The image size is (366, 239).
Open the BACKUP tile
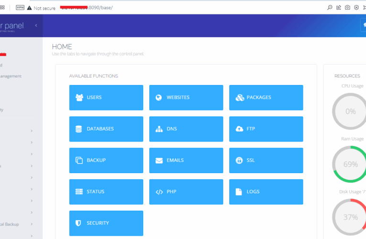pos(106,161)
